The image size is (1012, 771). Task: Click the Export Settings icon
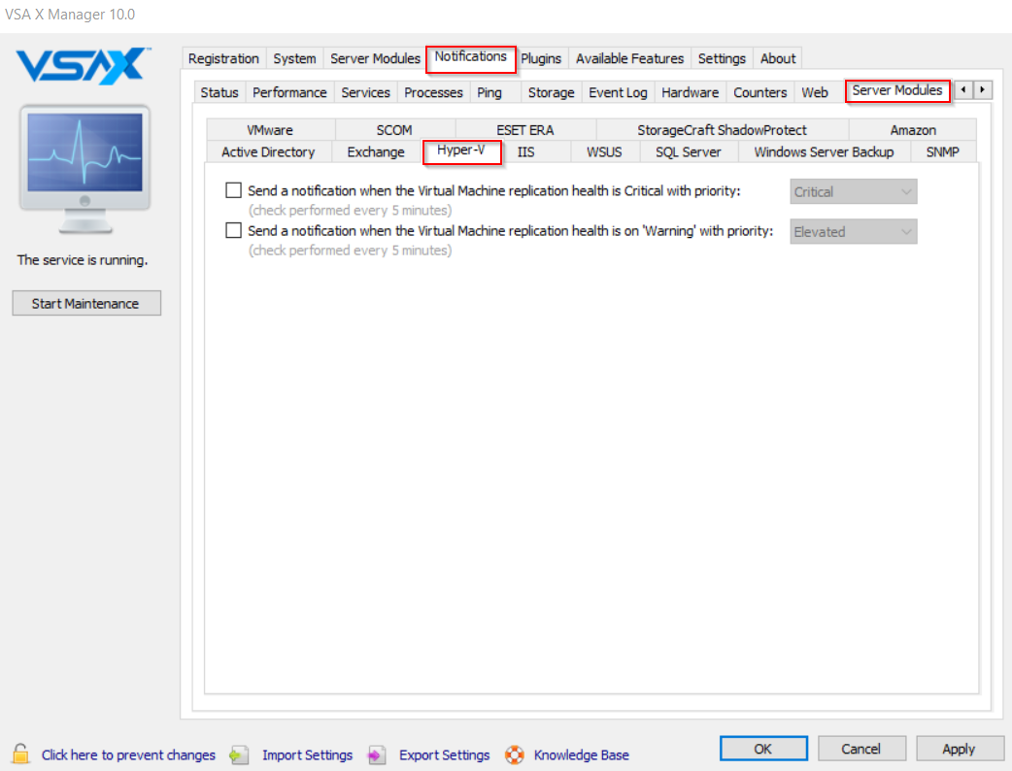pos(376,754)
